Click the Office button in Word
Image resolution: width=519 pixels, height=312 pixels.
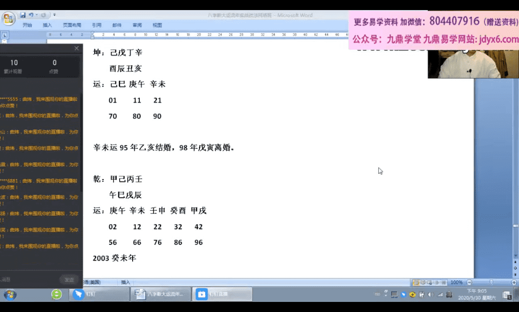pos(8,19)
